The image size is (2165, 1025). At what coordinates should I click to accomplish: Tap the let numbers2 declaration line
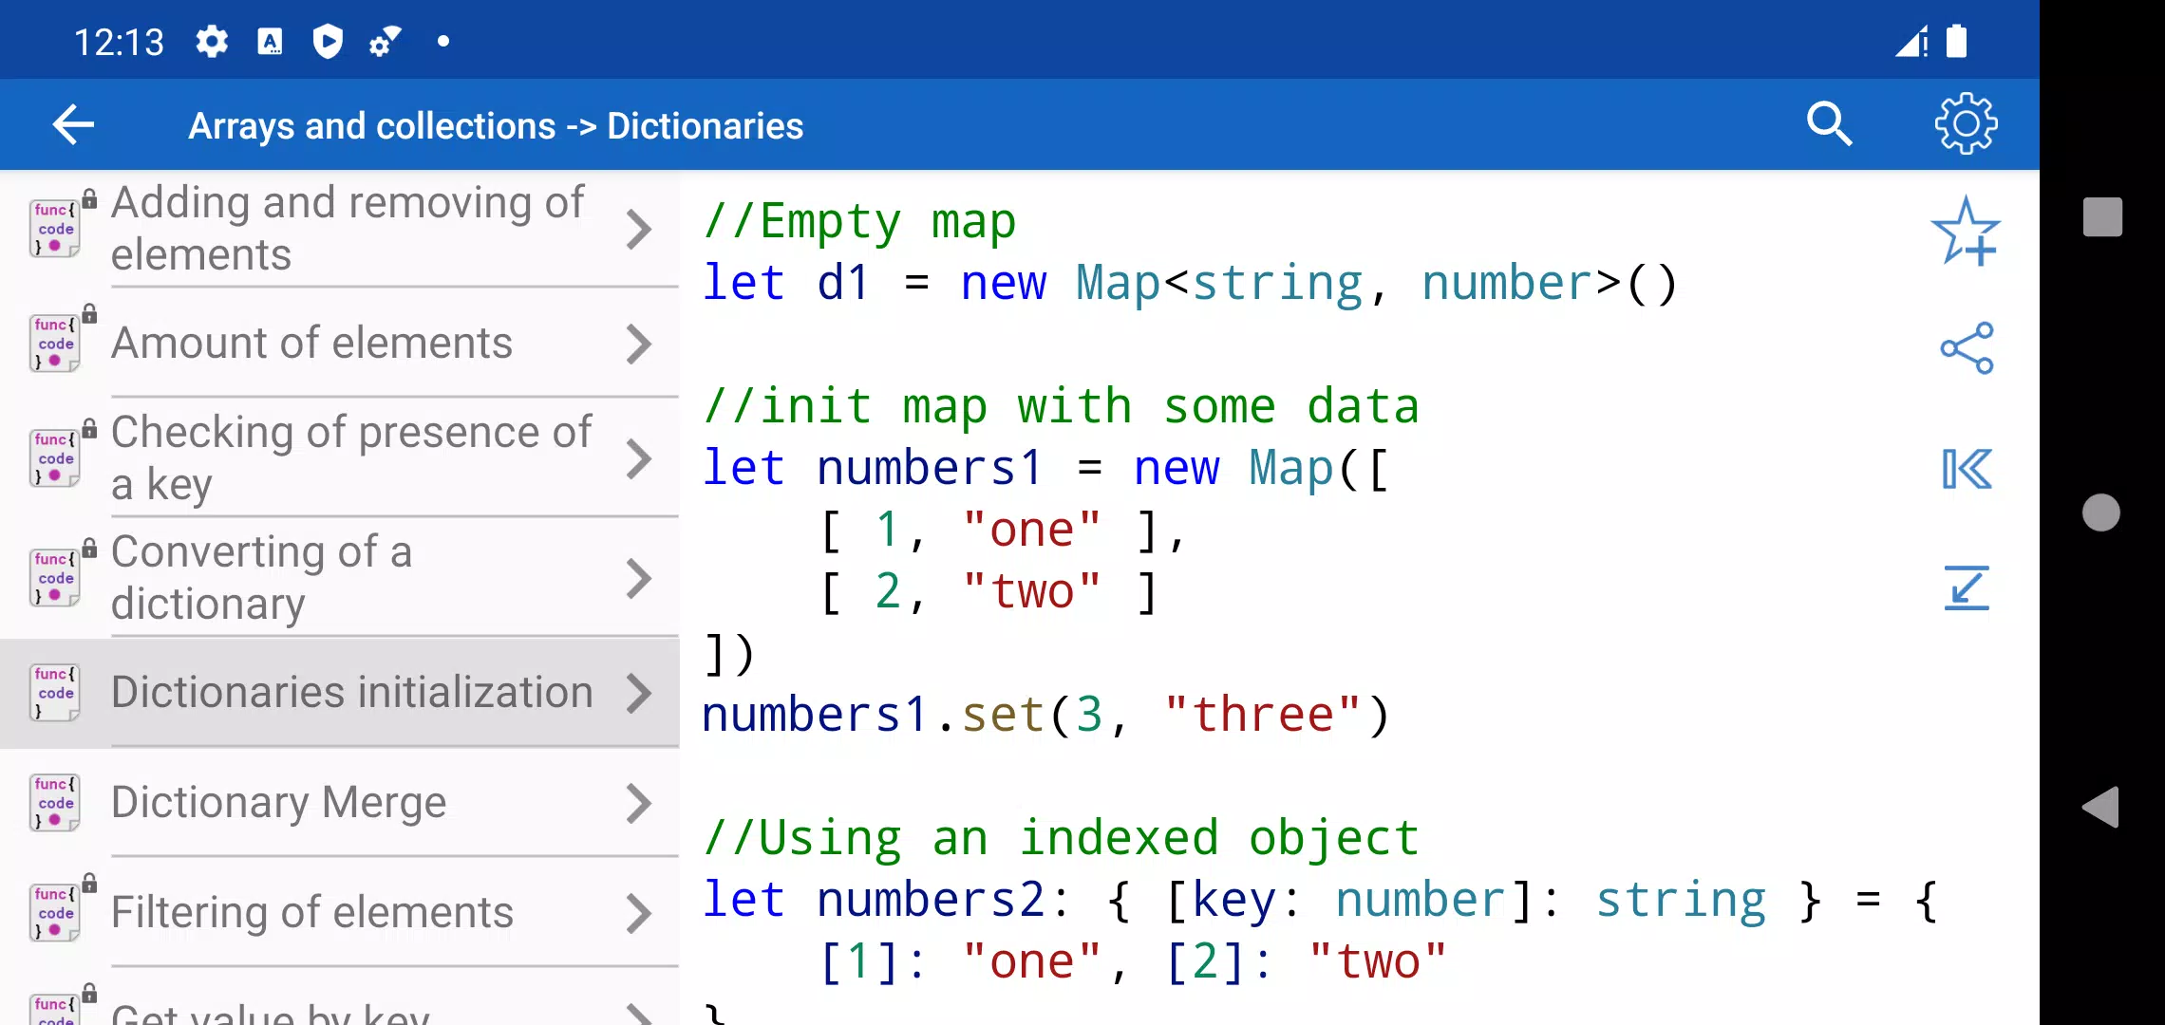1320,901
